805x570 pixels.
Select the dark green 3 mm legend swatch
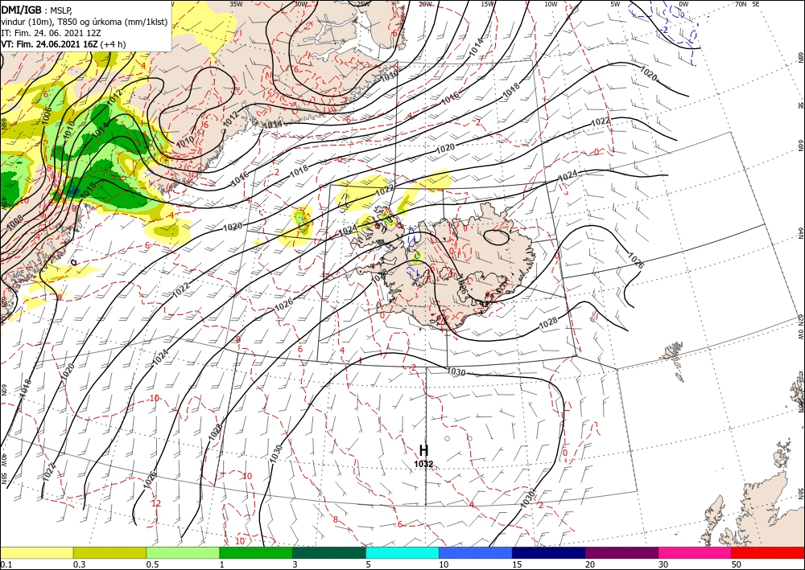[x=329, y=552]
